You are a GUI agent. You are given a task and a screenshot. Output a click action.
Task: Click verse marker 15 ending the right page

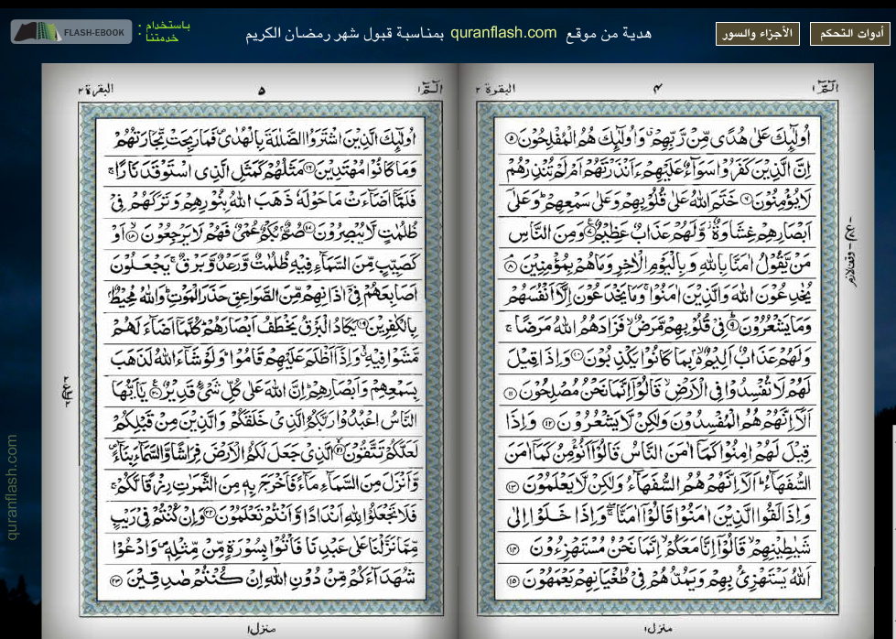click(512, 580)
